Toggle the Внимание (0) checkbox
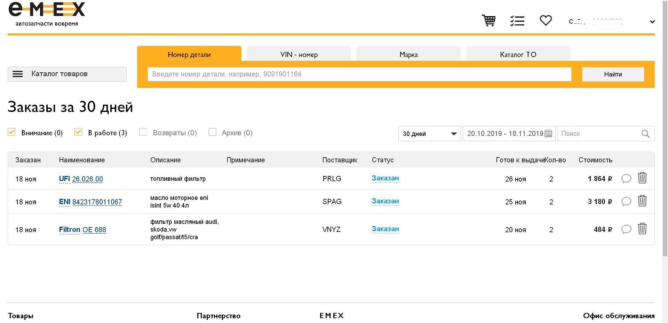The height and width of the screenshot is (323, 668). pos(11,132)
